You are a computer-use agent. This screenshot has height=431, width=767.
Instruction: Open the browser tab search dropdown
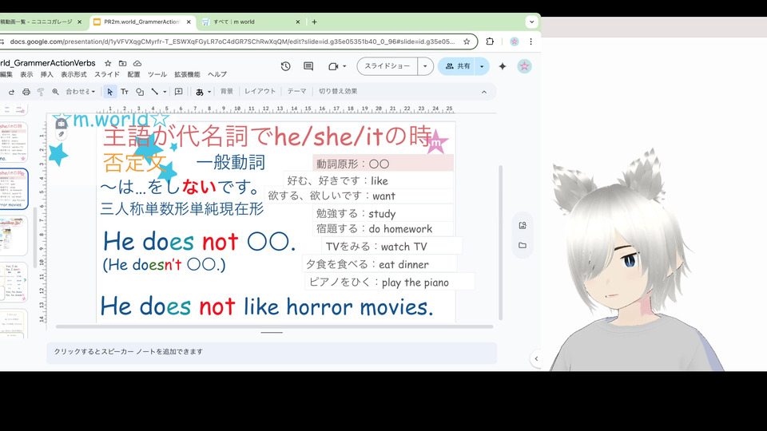(532, 22)
